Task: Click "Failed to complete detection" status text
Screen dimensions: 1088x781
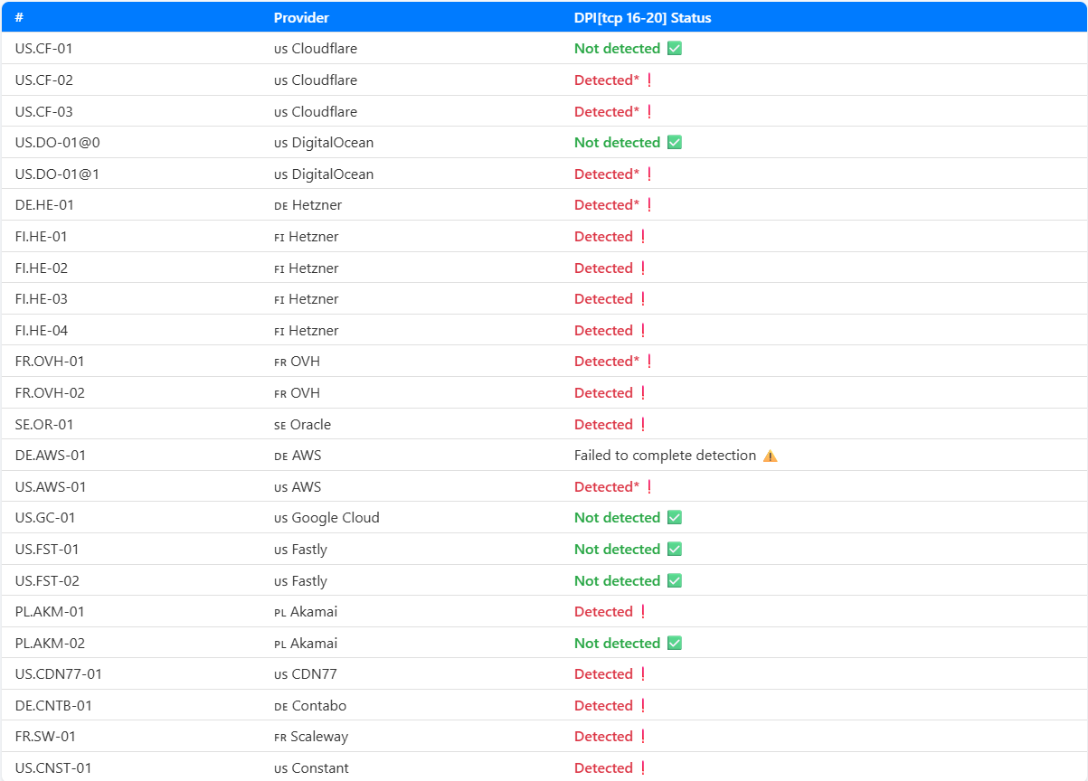Action: tap(665, 456)
